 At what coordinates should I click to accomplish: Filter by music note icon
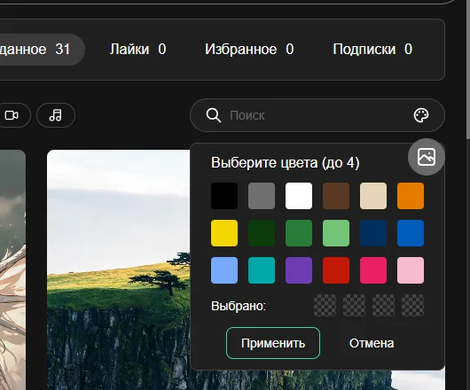pos(56,115)
